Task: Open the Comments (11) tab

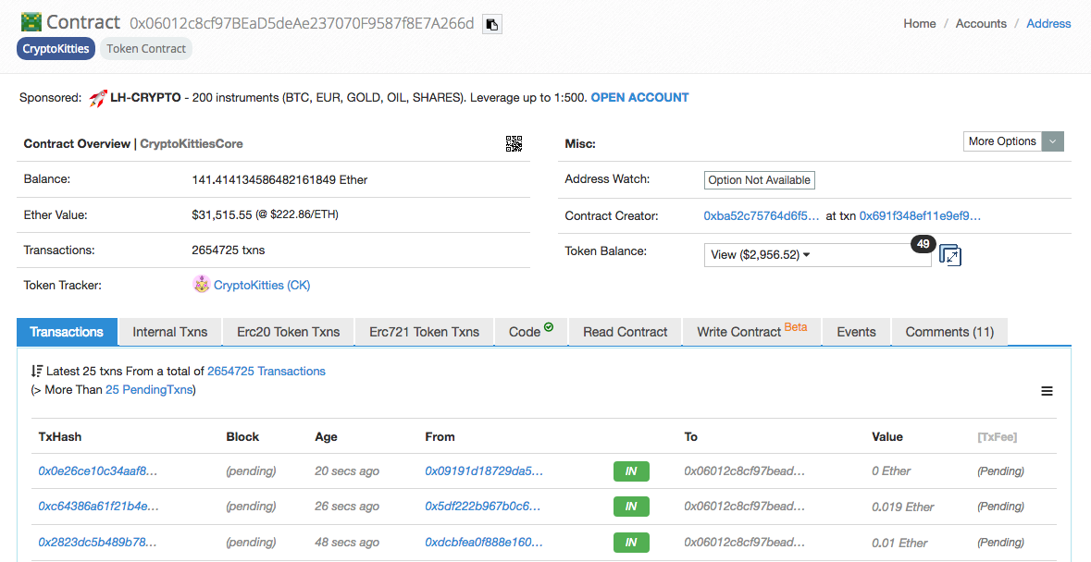Action: tap(949, 332)
